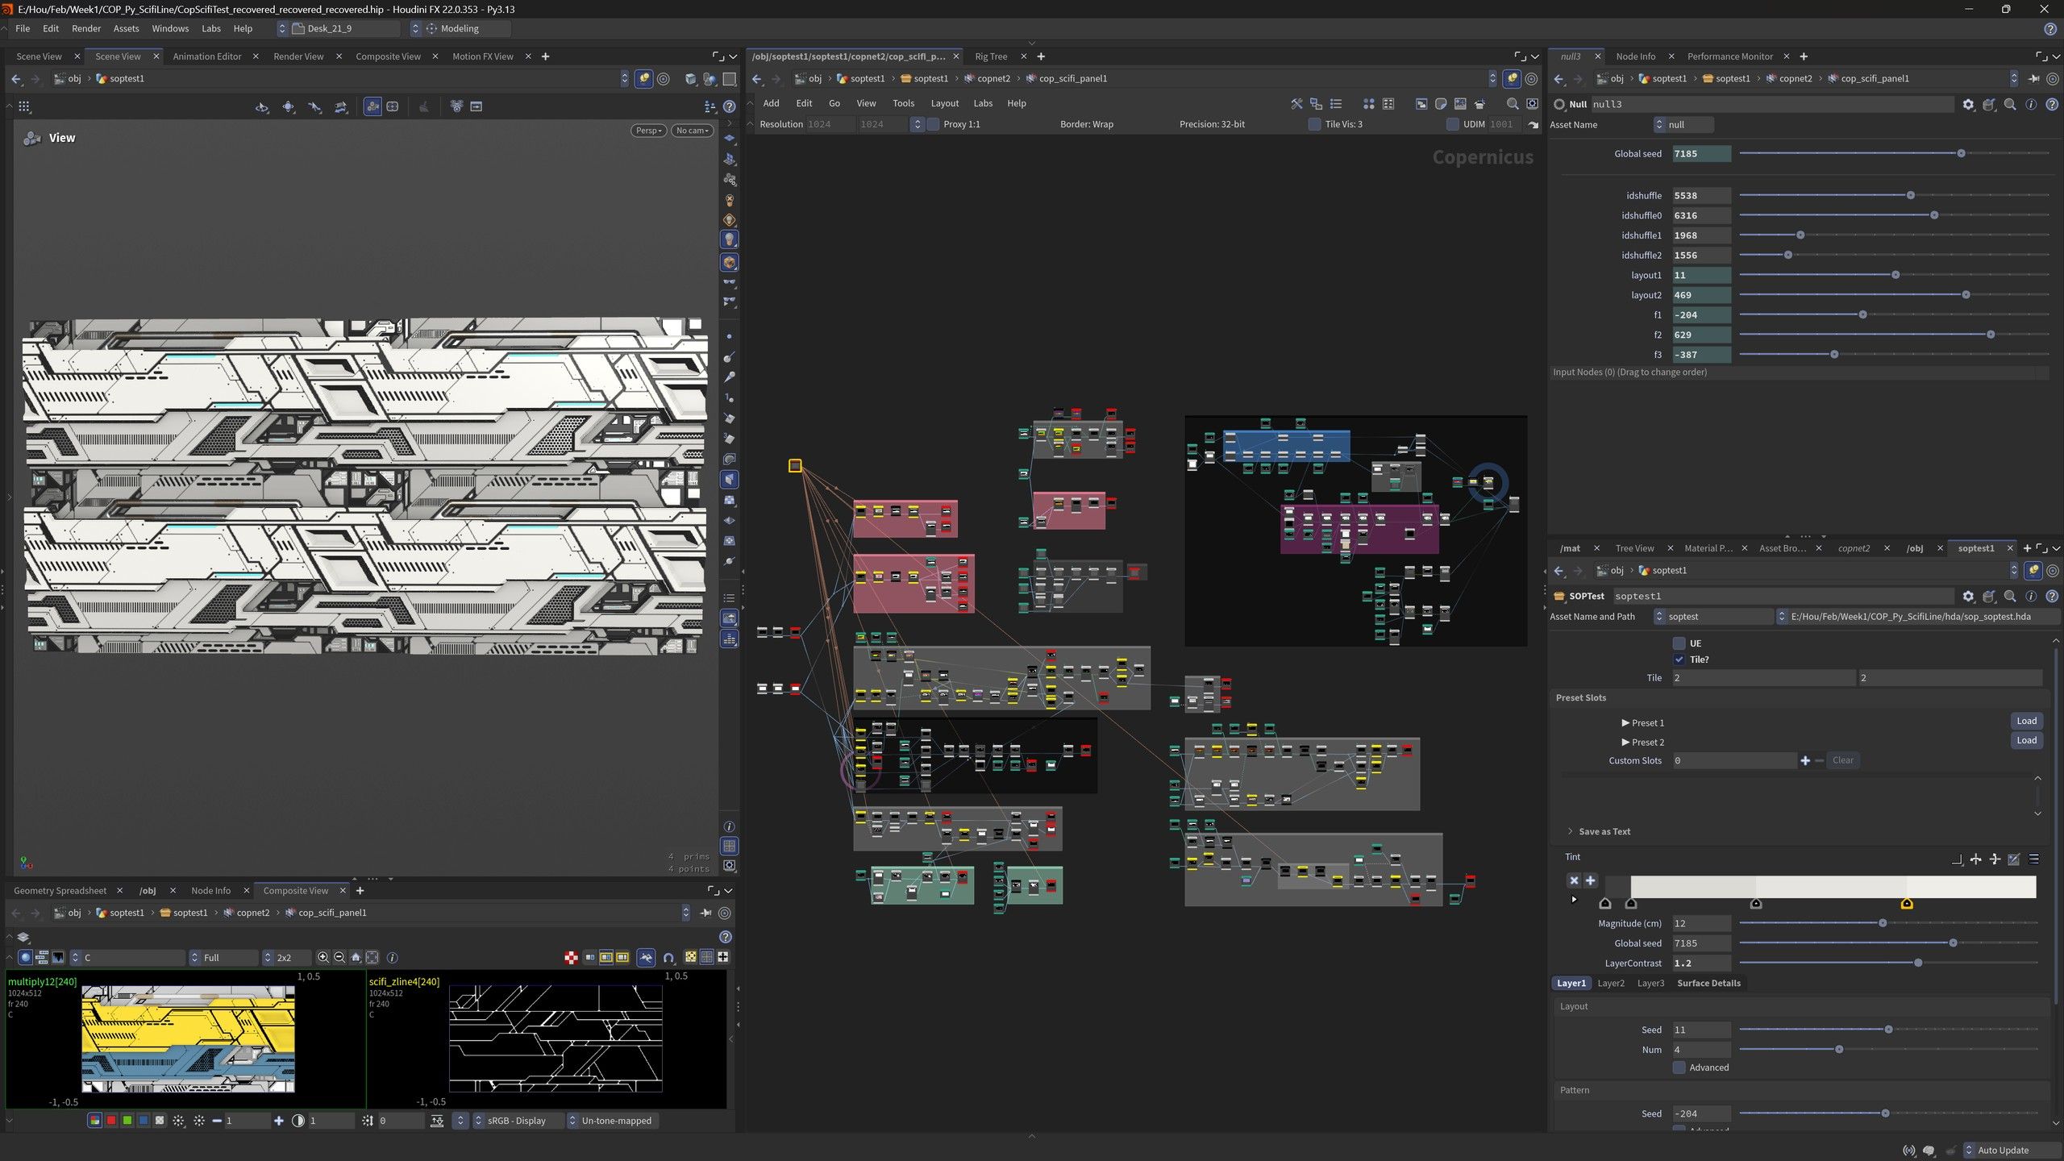Click the zoom in icon in Composite View
The image size is (2064, 1161).
(322, 957)
